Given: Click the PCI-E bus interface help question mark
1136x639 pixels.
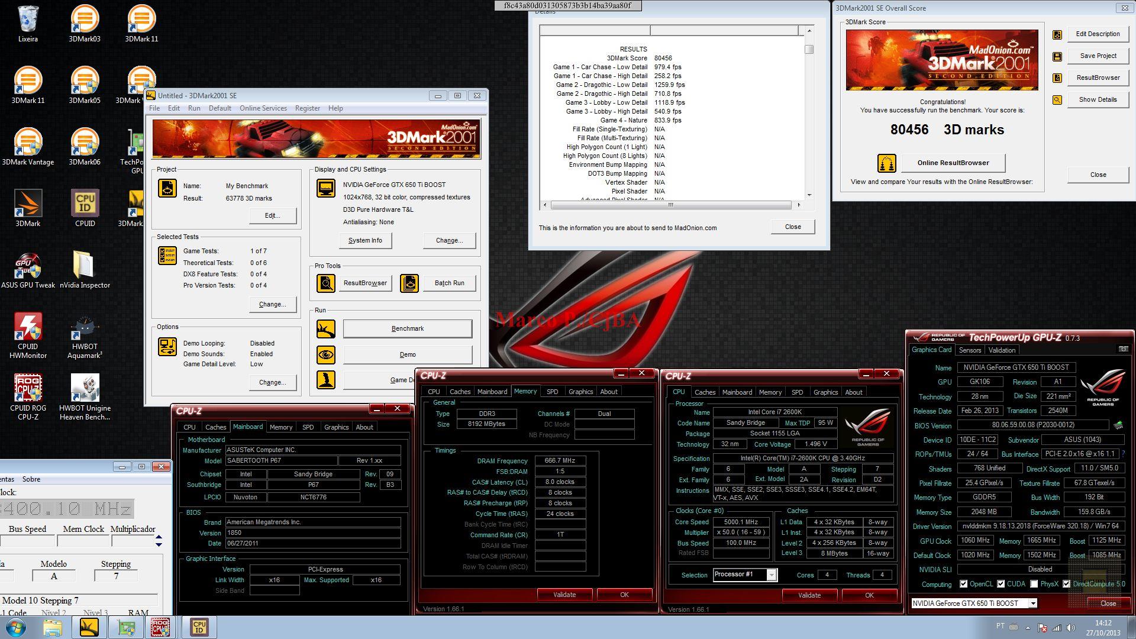Looking at the screenshot, I should click(1122, 454).
